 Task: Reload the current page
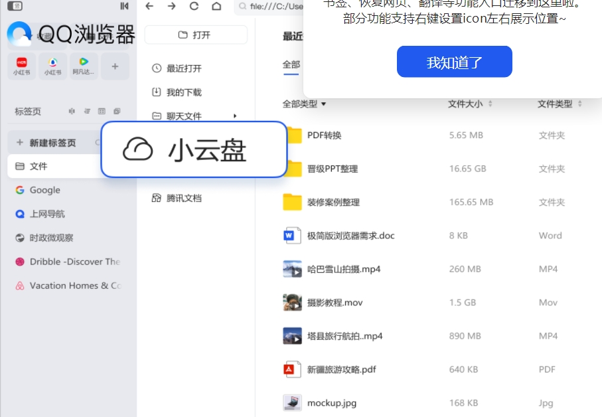coord(194,6)
